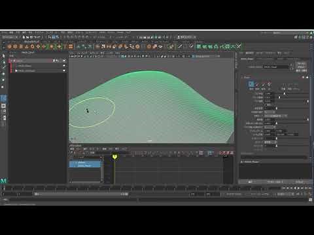Toggle the blue view transform icon in viewport toolbar
Screen dimensions: 314x235
coord(194,56)
